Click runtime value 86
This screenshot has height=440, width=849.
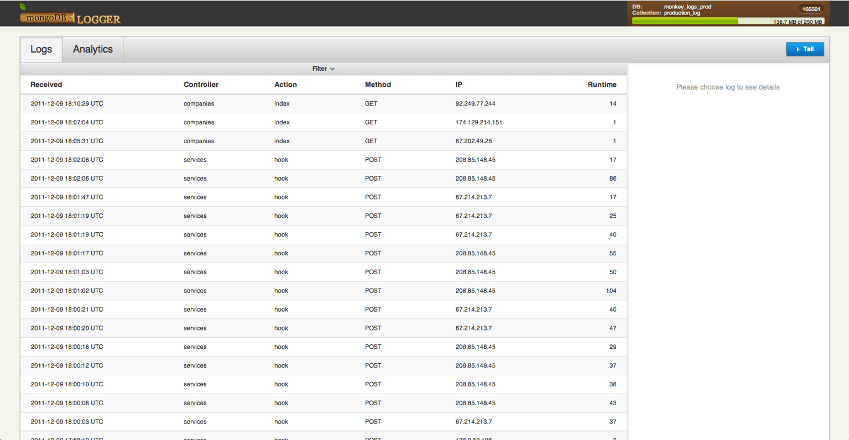613,179
